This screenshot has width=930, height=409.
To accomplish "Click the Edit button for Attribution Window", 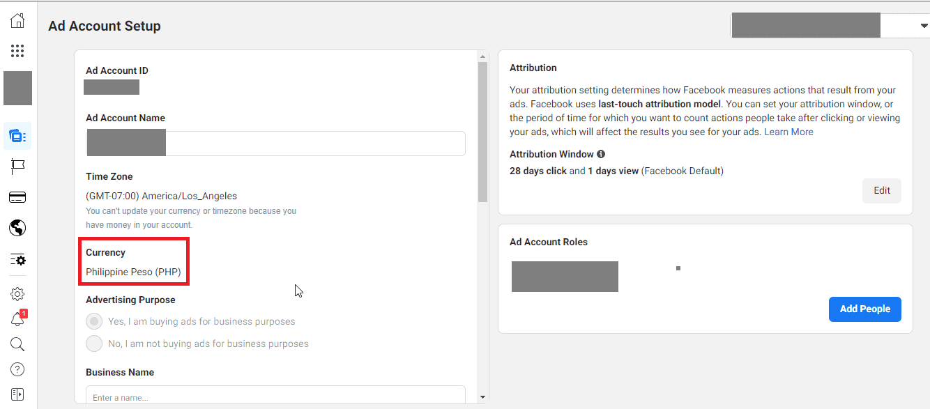I will click(x=881, y=190).
